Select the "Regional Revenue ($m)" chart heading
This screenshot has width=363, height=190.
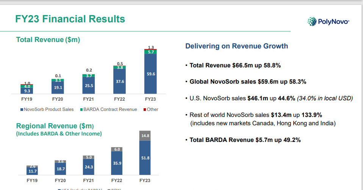(x=55, y=126)
